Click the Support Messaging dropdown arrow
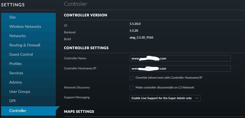Image resolution: width=245 pixels, height=118 pixels. 197,98
